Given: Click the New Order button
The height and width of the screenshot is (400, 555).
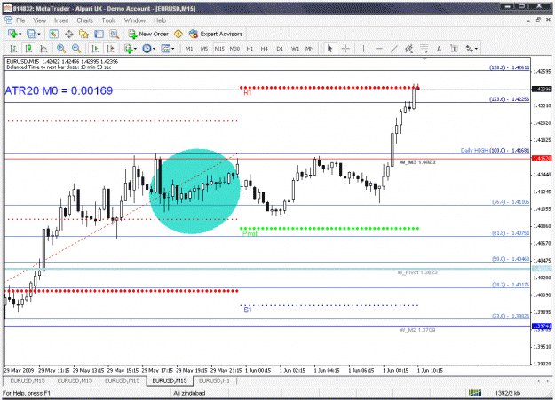Looking at the screenshot, I should point(148,34).
